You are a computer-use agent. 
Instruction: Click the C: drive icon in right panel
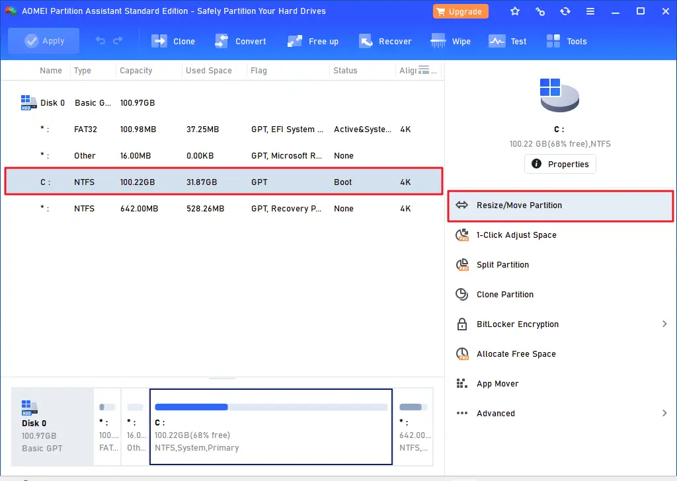coord(559,95)
